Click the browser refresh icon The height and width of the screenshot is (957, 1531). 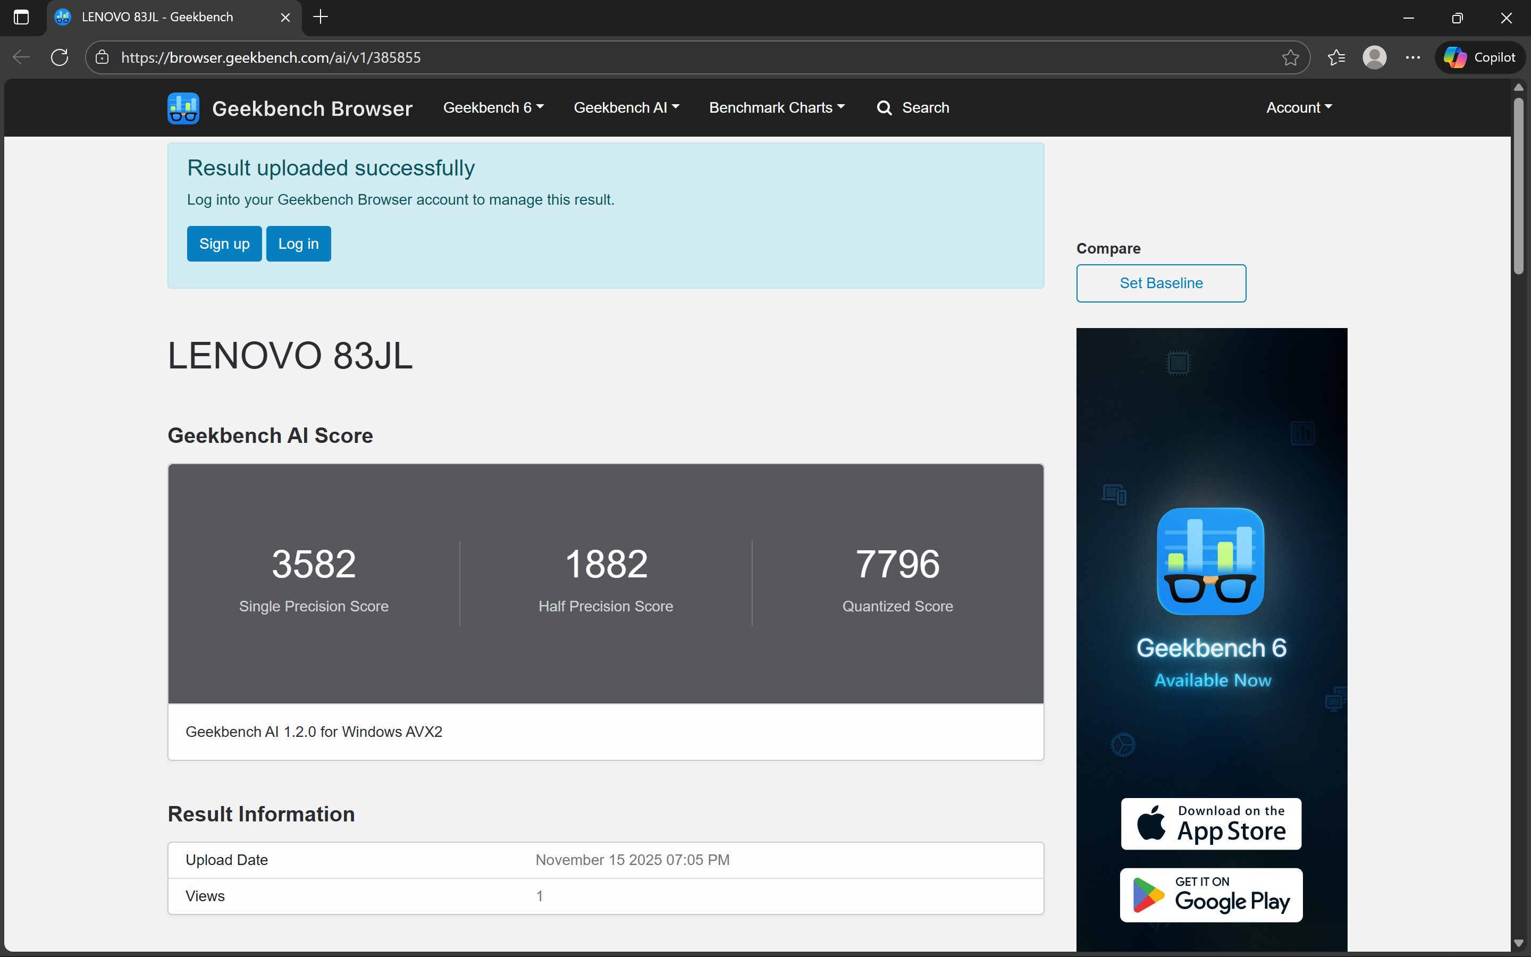59,57
